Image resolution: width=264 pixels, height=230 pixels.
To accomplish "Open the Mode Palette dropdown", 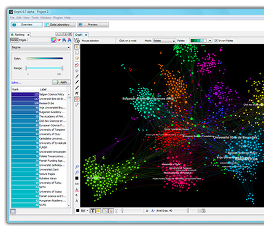I will [165, 41].
